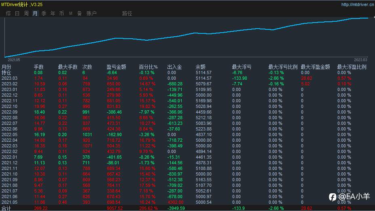Image resolution: width=375 pixels, height=211 pixels.
Task: Open the 日 daily statistics tab
Action: tap(17, 13)
